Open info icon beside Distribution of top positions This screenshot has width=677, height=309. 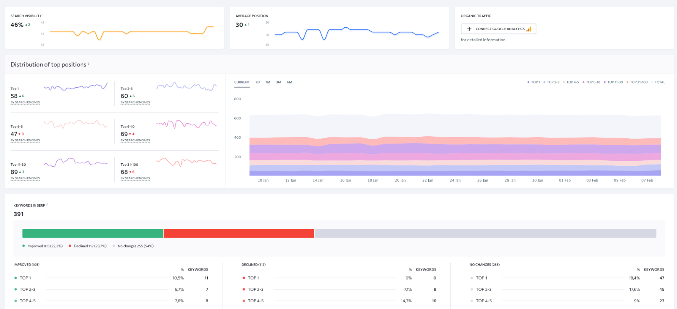89,64
